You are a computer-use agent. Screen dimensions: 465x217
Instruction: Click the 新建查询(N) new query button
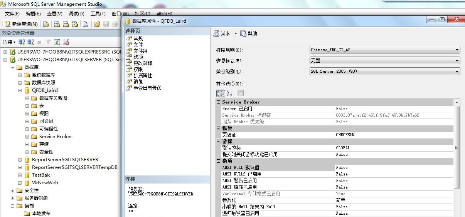21,24
